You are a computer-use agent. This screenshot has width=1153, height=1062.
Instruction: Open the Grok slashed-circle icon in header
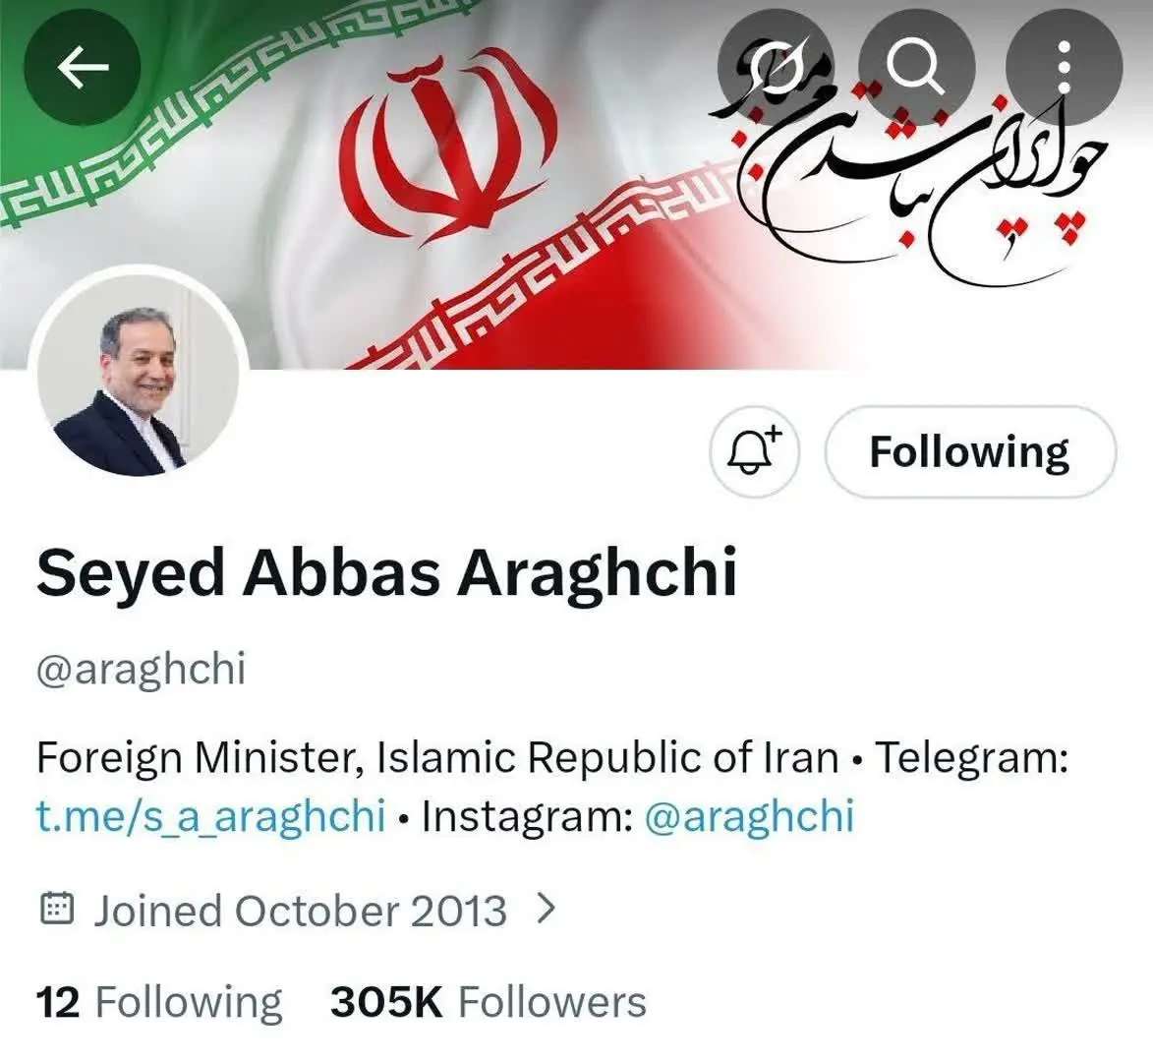click(776, 68)
